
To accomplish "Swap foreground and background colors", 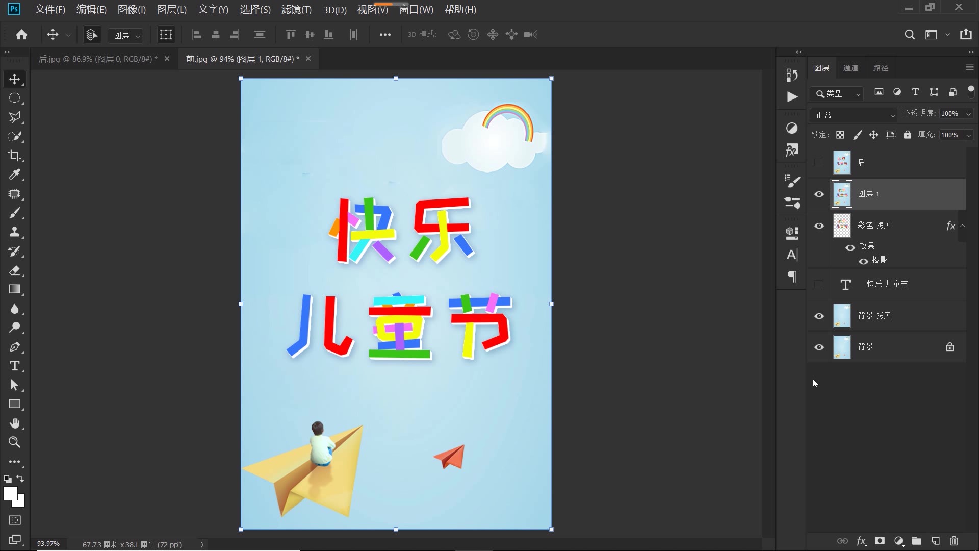I will 20,479.
